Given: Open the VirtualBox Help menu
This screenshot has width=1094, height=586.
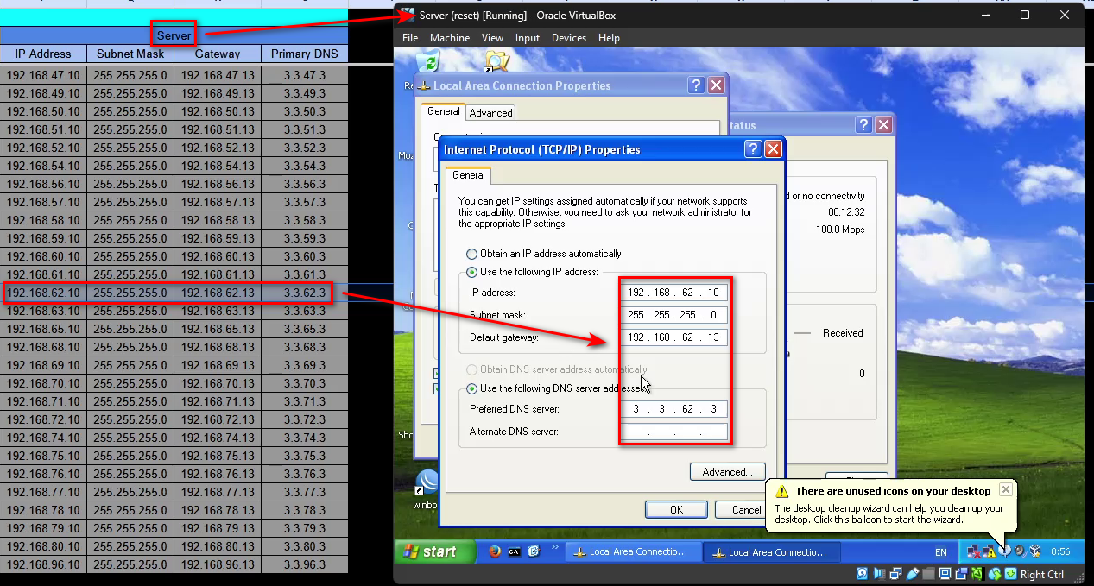Looking at the screenshot, I should pyautogui.click(x=609, y=38).
